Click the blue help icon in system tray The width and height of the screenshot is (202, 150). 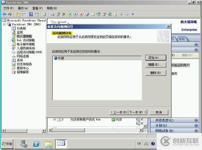153,144
